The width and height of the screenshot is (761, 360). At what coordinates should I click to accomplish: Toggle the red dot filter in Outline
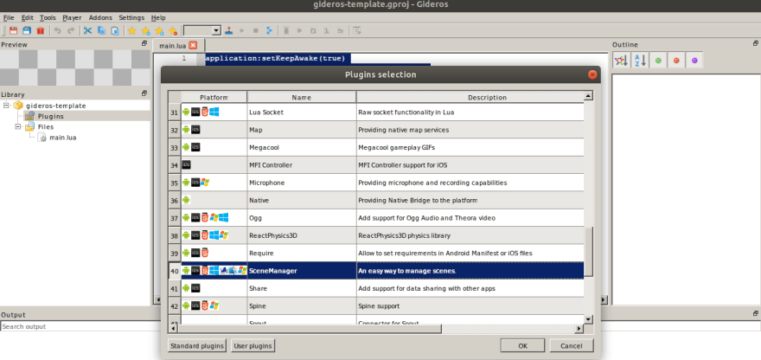(x=676, y=61)
